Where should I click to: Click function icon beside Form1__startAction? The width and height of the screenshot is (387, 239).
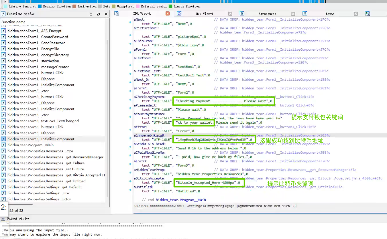pyautogui.click(x=4, y=61)
